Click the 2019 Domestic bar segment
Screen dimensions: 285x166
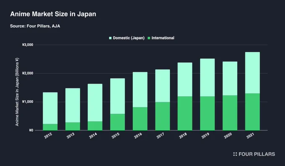207,77
